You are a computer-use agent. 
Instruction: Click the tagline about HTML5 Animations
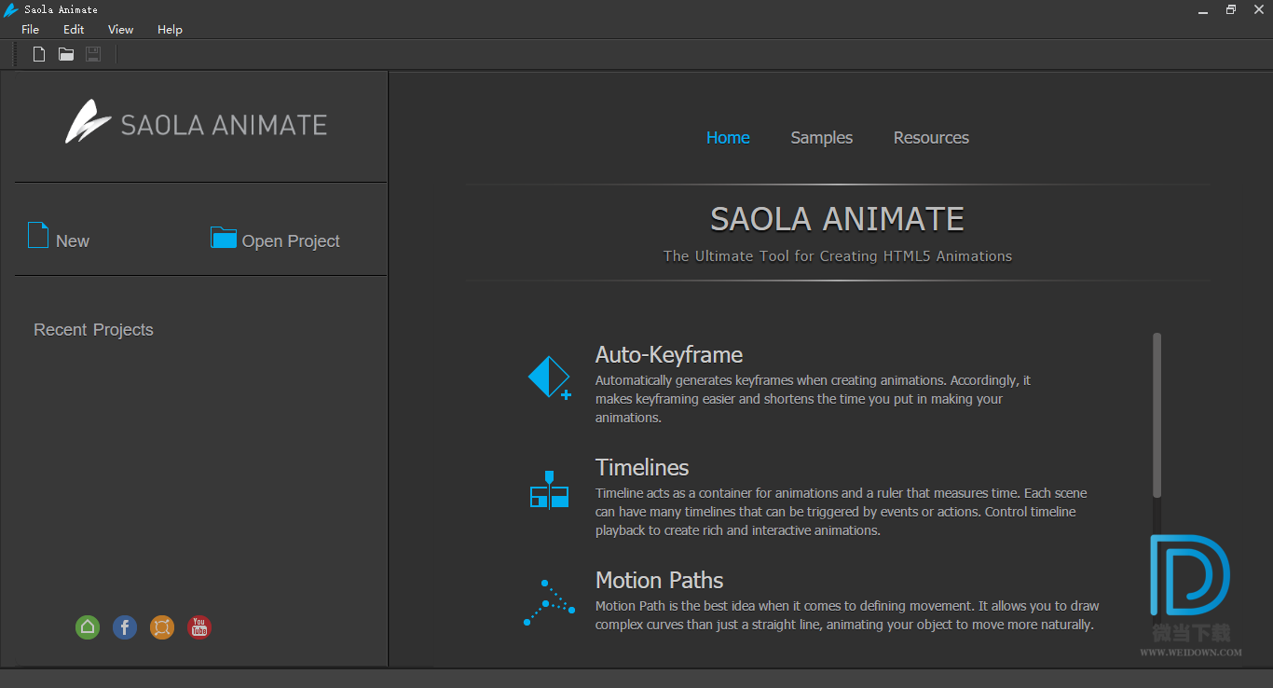[x=838, y=256]
